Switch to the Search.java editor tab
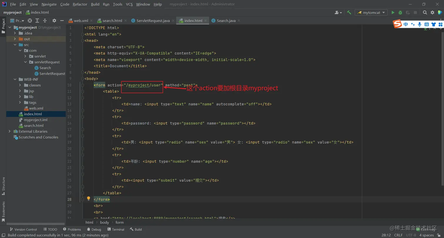Image resolution: width=444 pixels, height=238 pixels. (226, 21)
